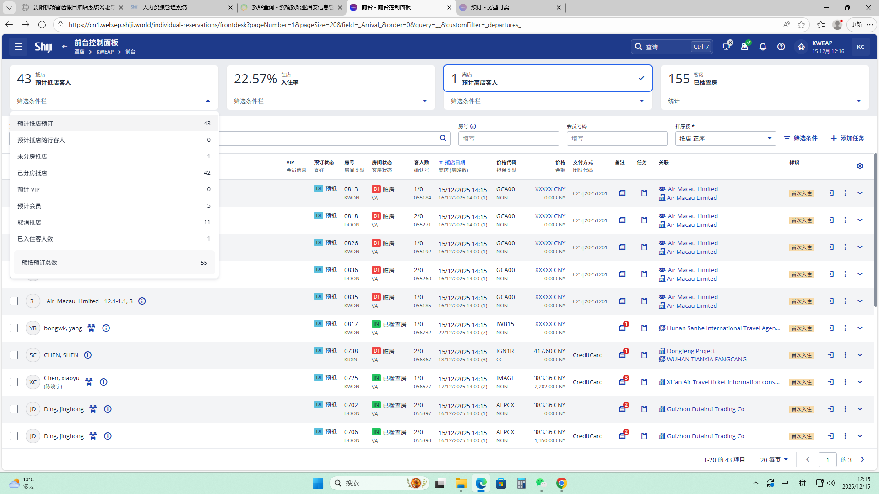The width and height of the screenshot is (879, 494).
Task: Click the 房号 input field
Action: tap(508, 139)
